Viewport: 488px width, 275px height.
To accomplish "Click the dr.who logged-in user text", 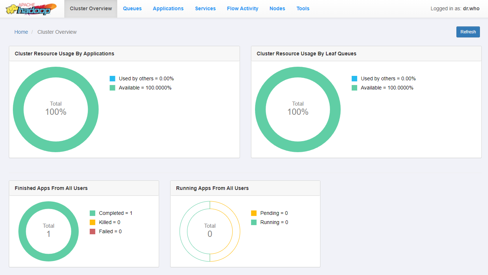I will tap(471, 8).
